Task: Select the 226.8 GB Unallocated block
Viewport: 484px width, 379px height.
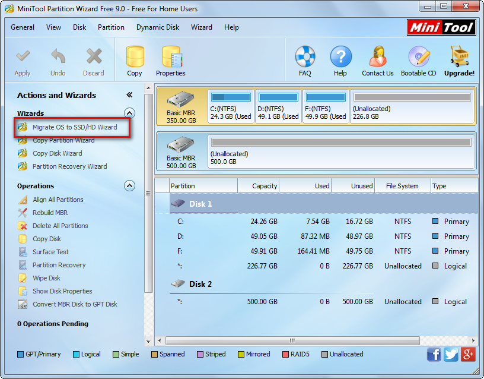Action: pos(412,106)
